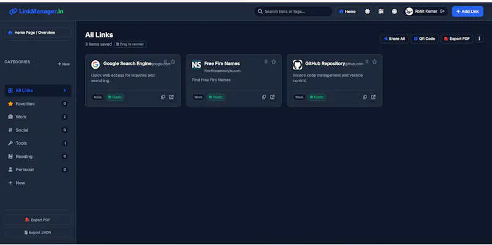This screenshot has width=492, height=245.
Task: Star the Google Search Engine link
Action: (173, 62)
